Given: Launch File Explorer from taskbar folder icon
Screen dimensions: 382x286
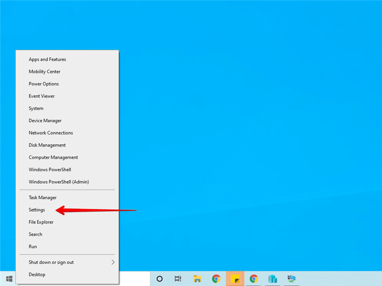Looking at the screenshot, I should pyautogui.click(x=197, y=279).
